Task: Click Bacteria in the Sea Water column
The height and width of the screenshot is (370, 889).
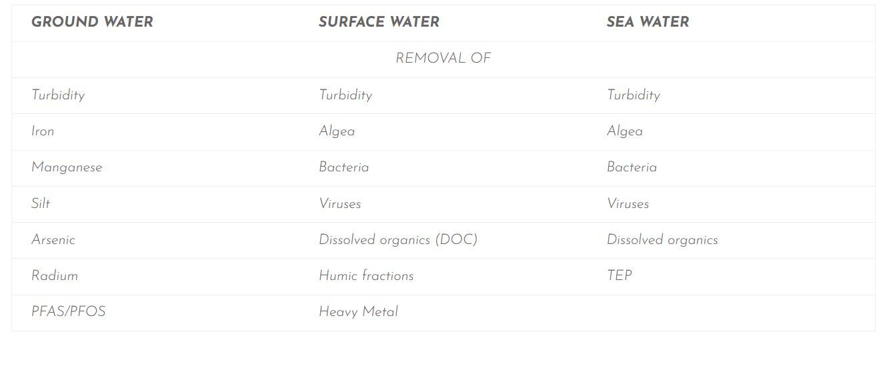Action: 632,167
